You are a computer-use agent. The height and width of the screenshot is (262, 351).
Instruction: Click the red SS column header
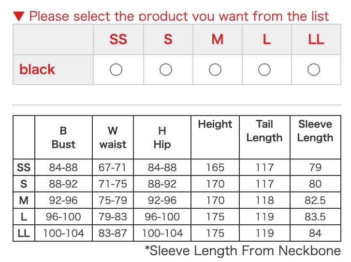click(118, 39)
